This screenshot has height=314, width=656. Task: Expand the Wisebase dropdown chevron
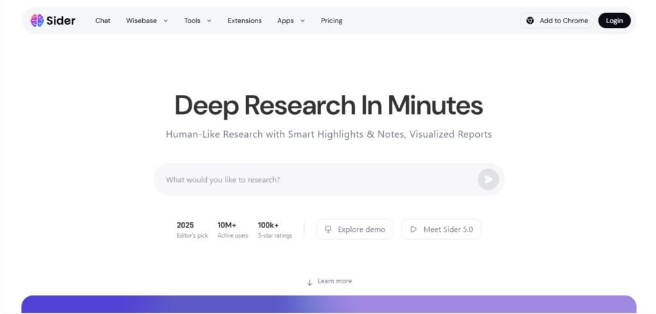pos(166,21)
